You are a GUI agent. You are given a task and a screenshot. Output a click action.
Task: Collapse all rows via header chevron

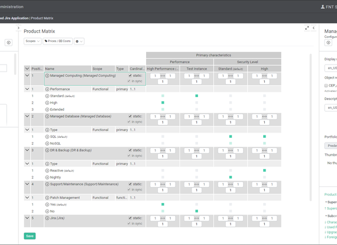point(27,69)
